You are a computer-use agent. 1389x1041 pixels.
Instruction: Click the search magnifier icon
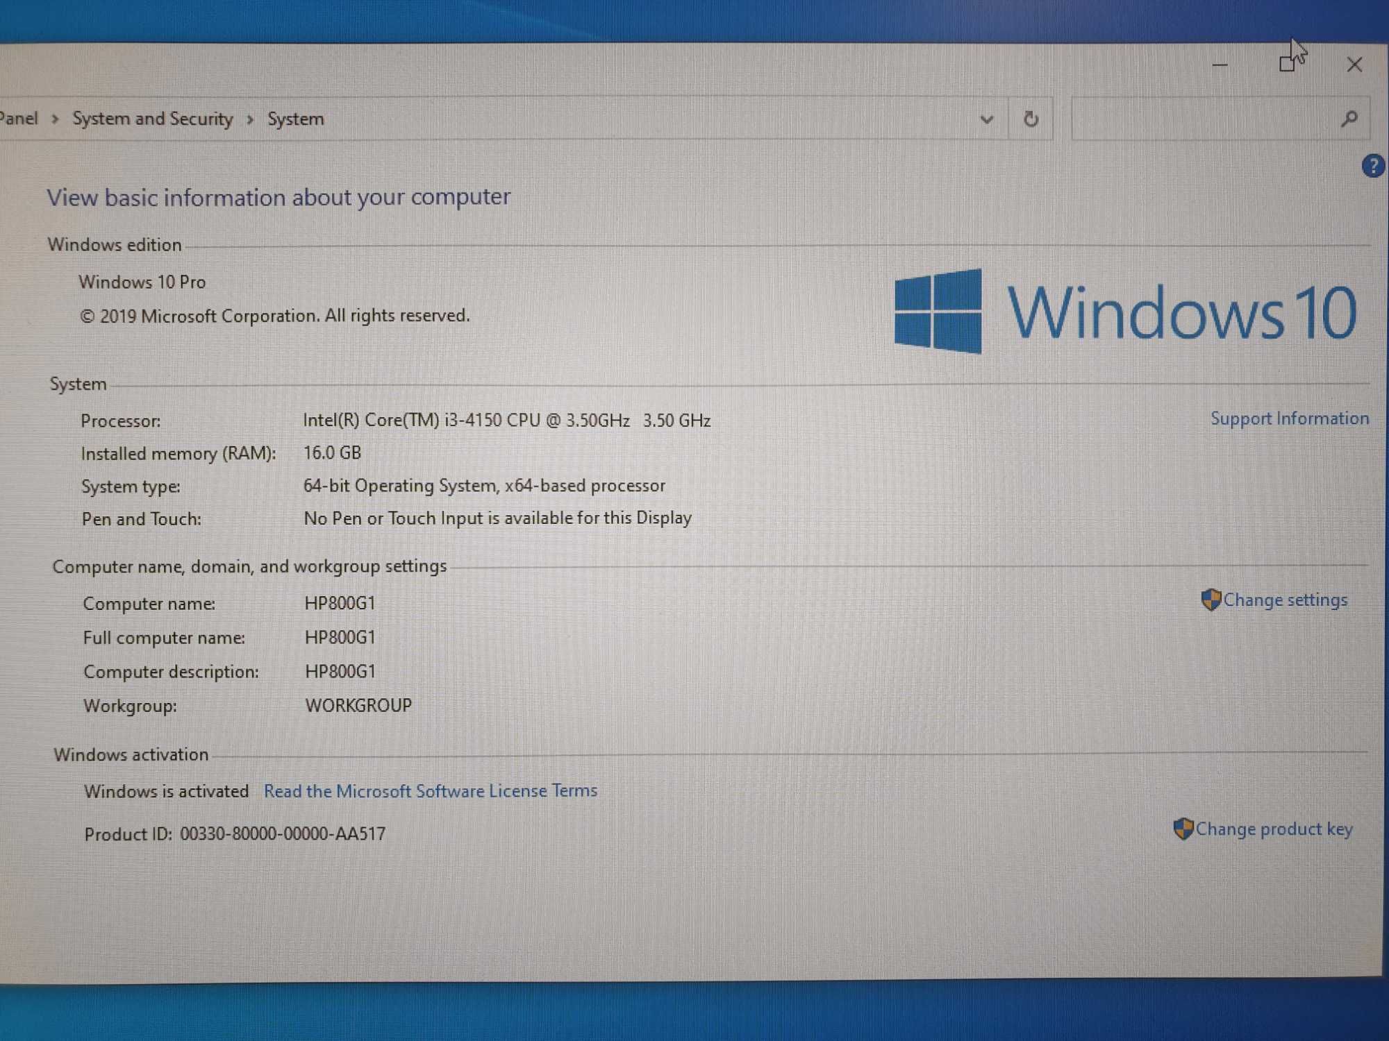(x=1349, y=119)
